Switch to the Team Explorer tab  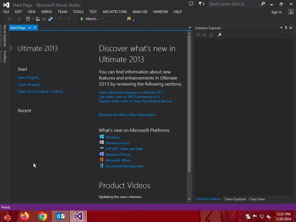click(235, 199)
